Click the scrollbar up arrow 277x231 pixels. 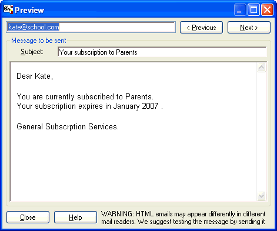click(262, 68)
